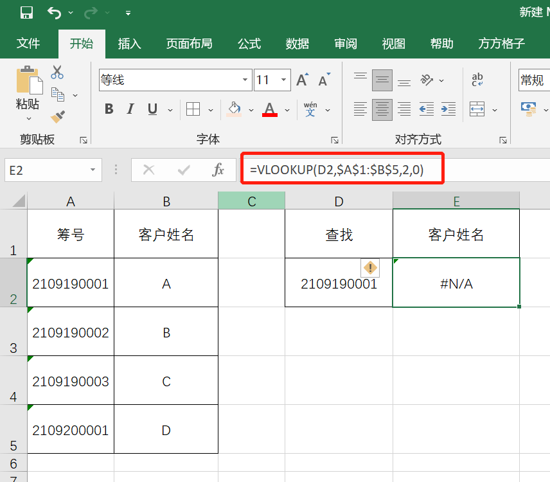The image size is (550, 482).
Task: Switch to the 插入 tab
Action: point(129,44)
